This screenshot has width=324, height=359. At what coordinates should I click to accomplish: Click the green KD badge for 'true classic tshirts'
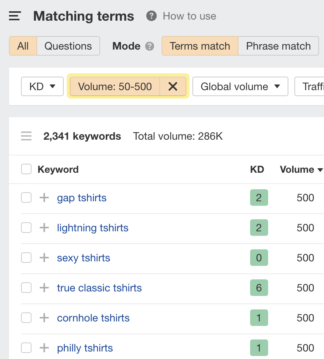pyautogui.click(x=259, y=288)
